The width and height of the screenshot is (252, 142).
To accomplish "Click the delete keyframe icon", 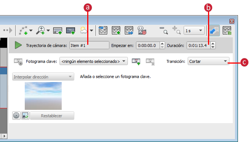I will (150, 62).
